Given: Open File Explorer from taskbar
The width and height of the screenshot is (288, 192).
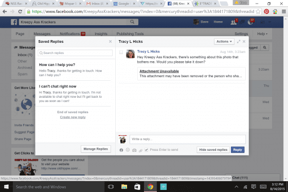Looking at the screenshot, I should 124,187.
